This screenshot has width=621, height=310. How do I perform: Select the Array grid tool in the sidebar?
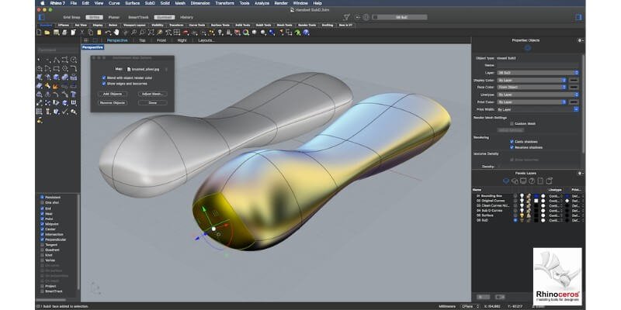40,112
